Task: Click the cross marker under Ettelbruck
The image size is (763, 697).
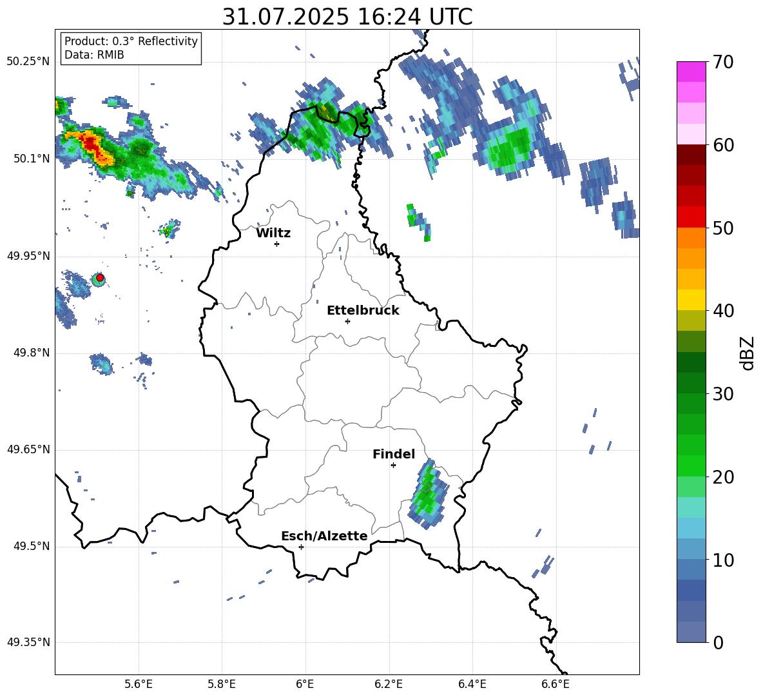Action: tap(347, 321)
